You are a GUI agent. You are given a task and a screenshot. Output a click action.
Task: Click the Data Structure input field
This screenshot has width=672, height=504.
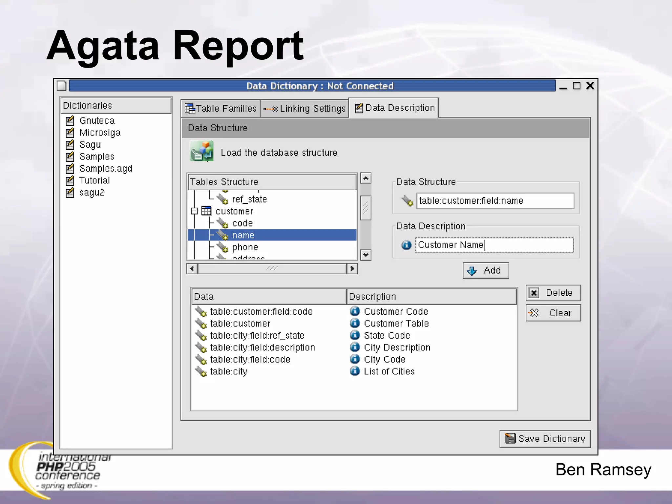495,200
